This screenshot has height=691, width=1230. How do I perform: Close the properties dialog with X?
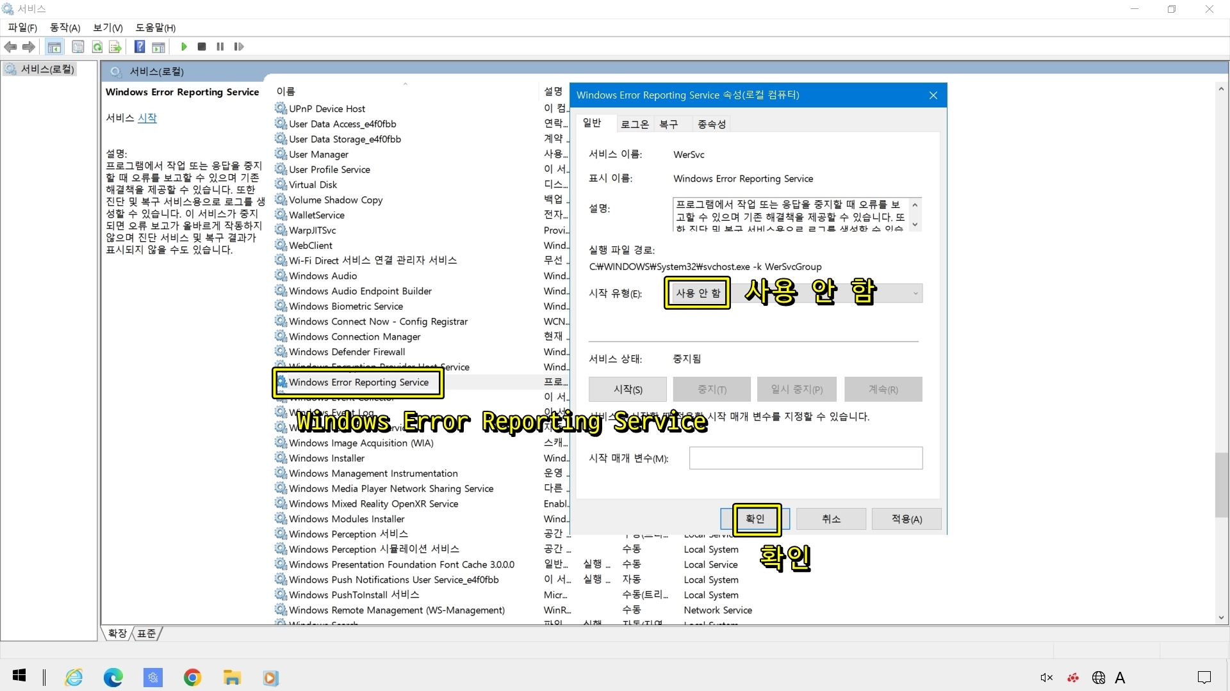tap(933, 95)
